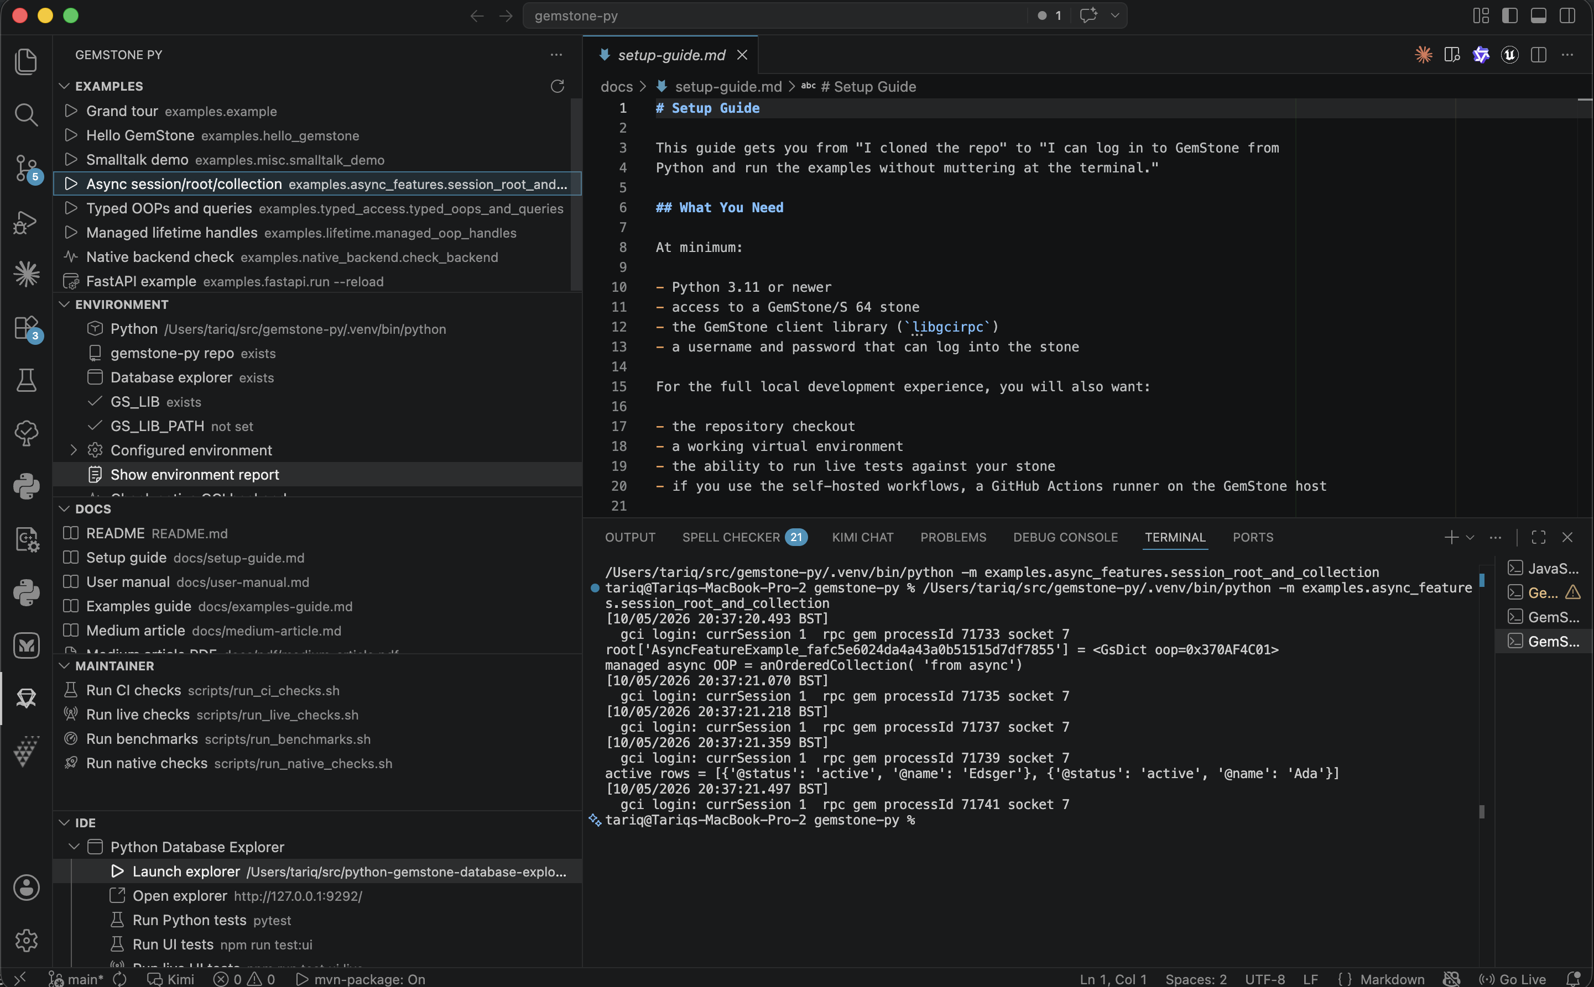Open User manual docs/user-manual.md
This screenshot has height=987, width=1594.
point(317,581)
